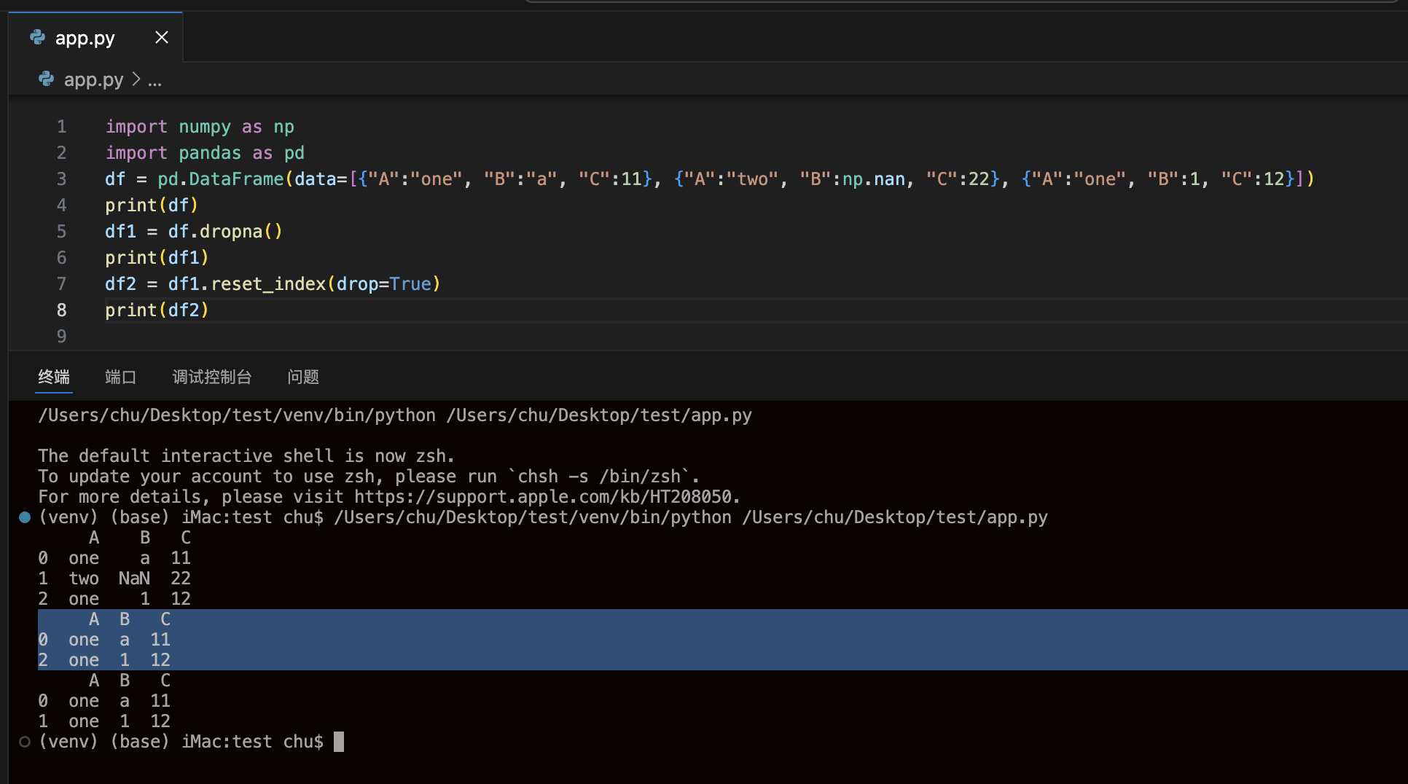Viewport: 1408px width, 784px height.
Task: Switch to the 终端 terminal tab
Action: click(x=54, y=377)
